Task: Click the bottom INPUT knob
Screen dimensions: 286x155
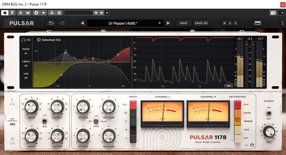Action: click(31, 136)
